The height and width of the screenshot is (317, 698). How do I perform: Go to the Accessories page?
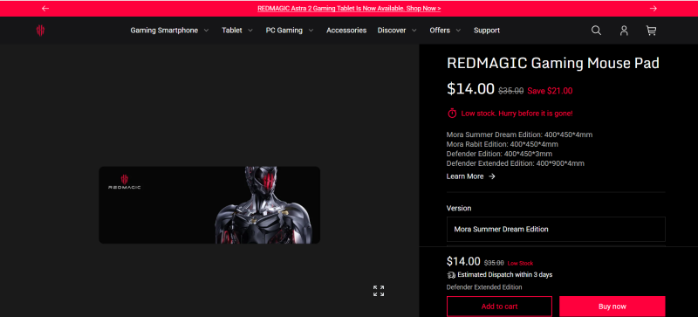pos(346,31)
